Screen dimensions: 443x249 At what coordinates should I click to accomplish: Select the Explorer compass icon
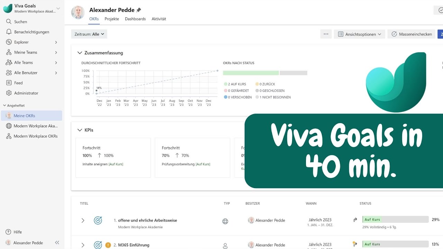click(x=9, y=42)
